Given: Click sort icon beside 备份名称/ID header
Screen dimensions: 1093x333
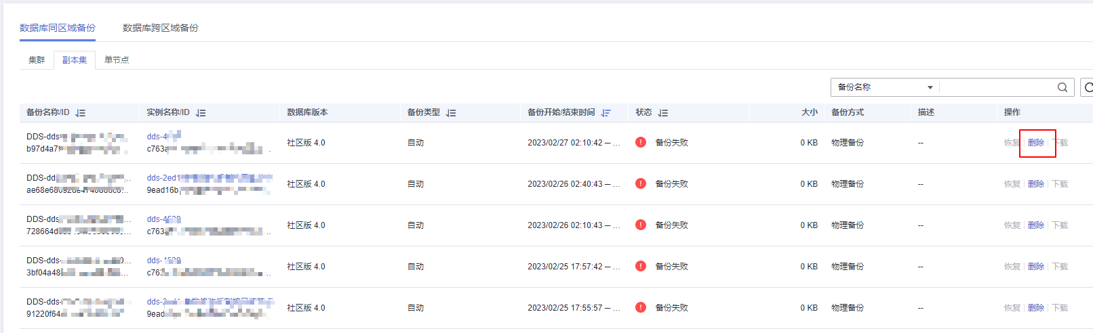Looking at the screenshot, I should click(81, 113).
